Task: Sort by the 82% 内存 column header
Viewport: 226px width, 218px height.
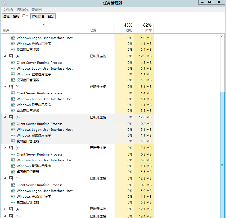Action: point(144,28)
